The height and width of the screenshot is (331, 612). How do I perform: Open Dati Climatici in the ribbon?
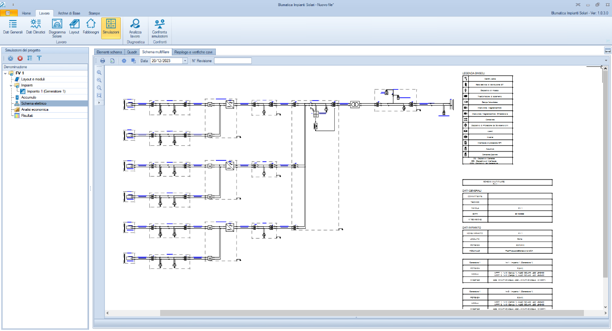36,27
